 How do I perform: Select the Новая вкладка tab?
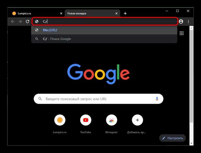(x=92, y=13)
